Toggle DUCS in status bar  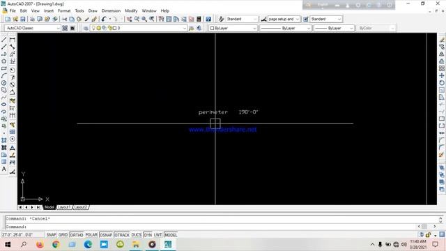(137, 235)
